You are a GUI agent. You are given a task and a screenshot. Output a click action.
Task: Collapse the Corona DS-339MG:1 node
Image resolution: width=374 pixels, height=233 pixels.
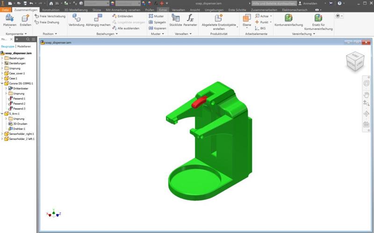pyautogui.click(x=2, y=83)
